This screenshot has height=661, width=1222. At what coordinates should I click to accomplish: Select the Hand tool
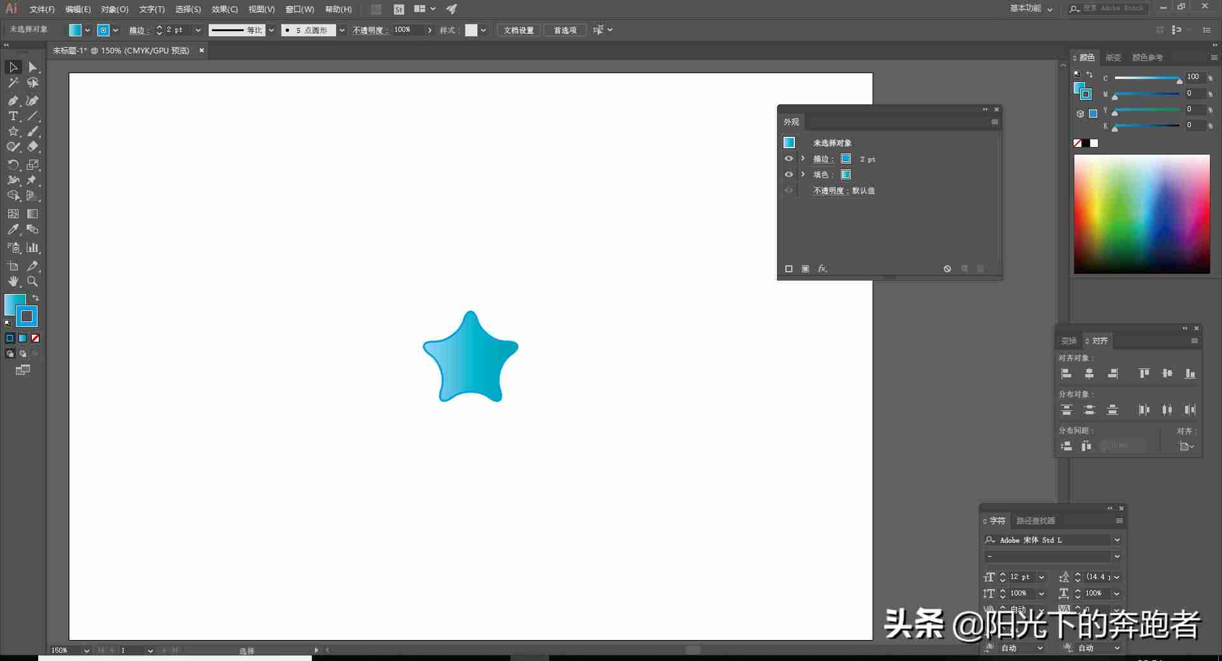13,281
